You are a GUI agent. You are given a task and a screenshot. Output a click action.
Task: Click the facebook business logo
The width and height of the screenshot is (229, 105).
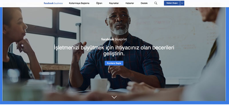coord(53,3)
